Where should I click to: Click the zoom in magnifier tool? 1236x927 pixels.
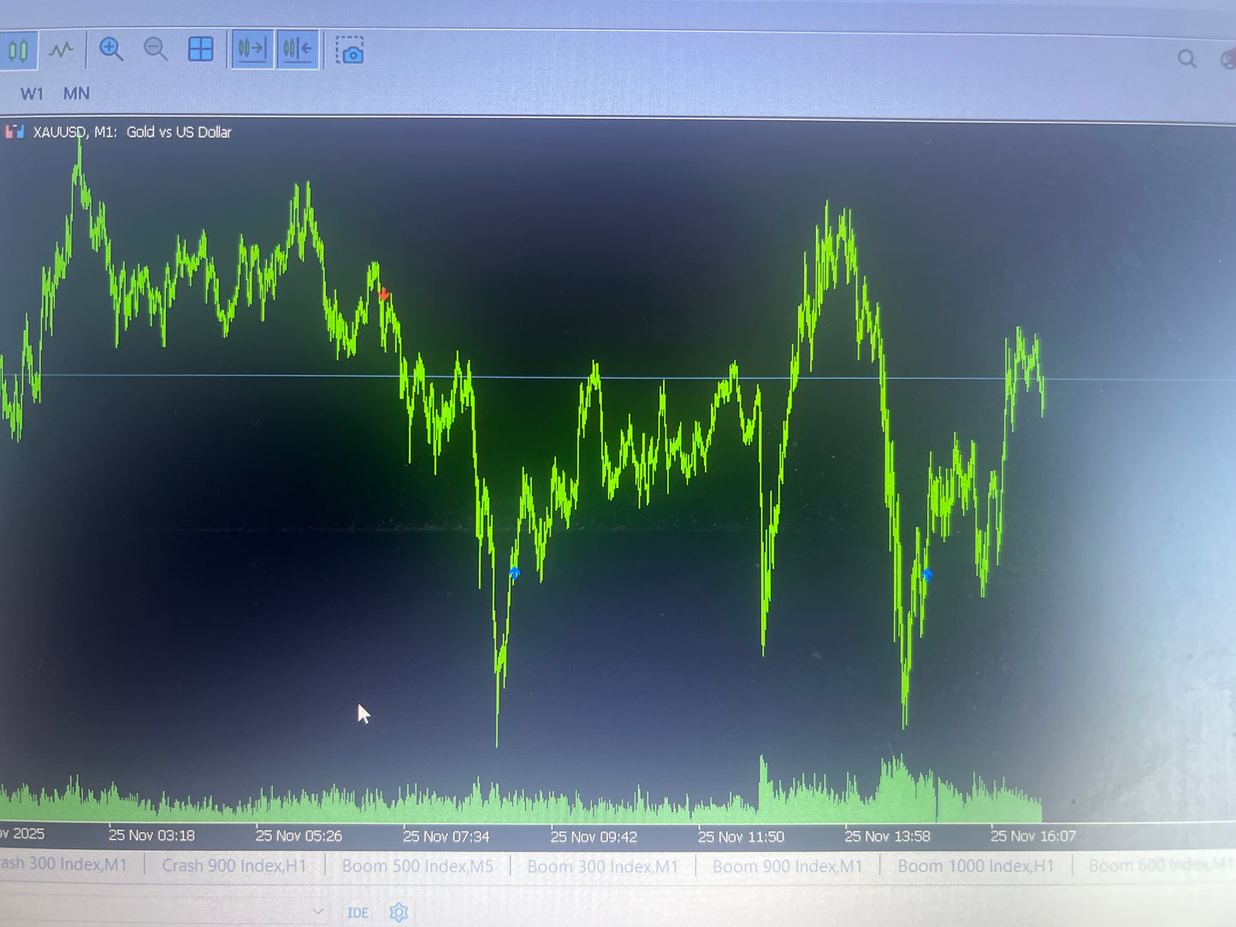point(110,49)
